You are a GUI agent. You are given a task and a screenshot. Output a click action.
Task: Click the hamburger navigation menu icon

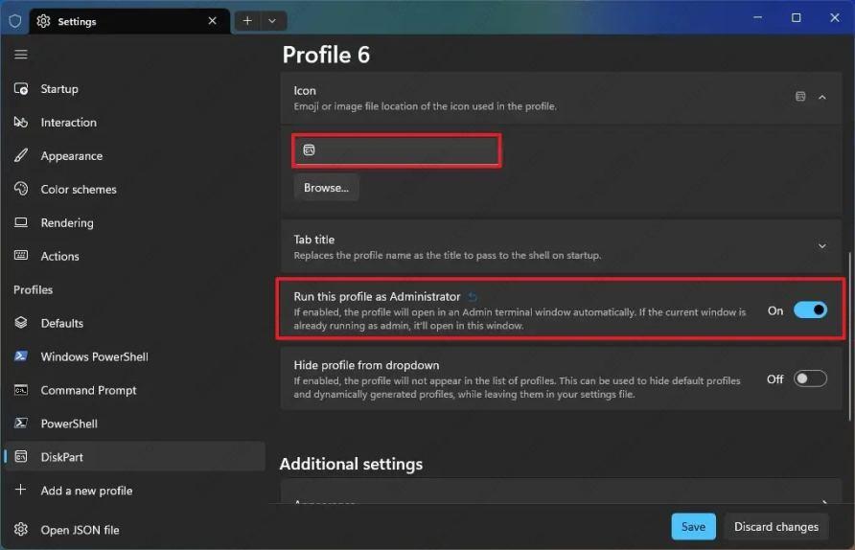pos(20,55)
